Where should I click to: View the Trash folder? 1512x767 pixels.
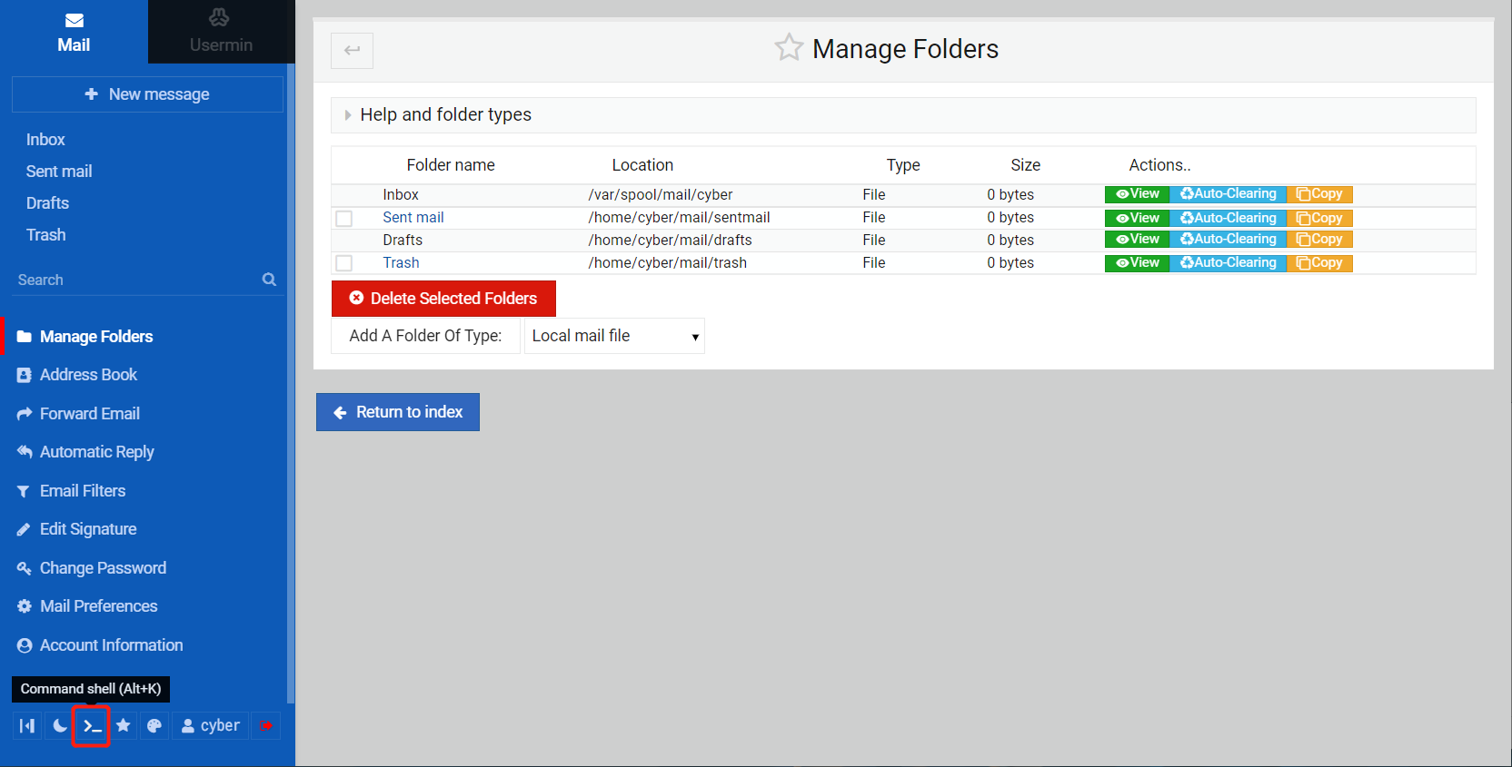click(1138, 263)
